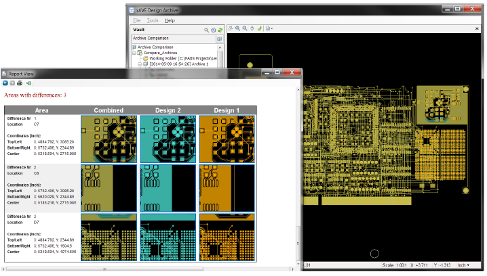Click Combined thumbnail for Difference 2

pos(109,188)
